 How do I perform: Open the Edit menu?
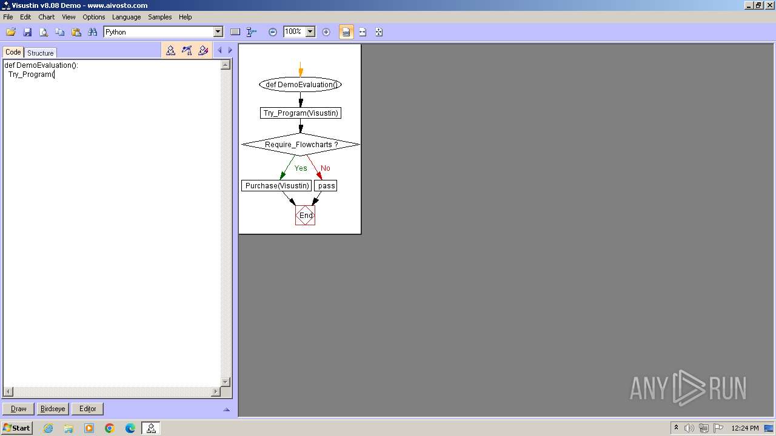click(x=25, y=17)
